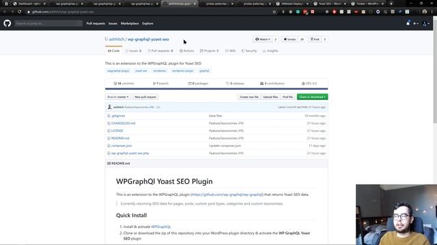437x245 pixels.
Task: Open the wp-graphql-yoast-seo repository link
Action: (148, 39)
